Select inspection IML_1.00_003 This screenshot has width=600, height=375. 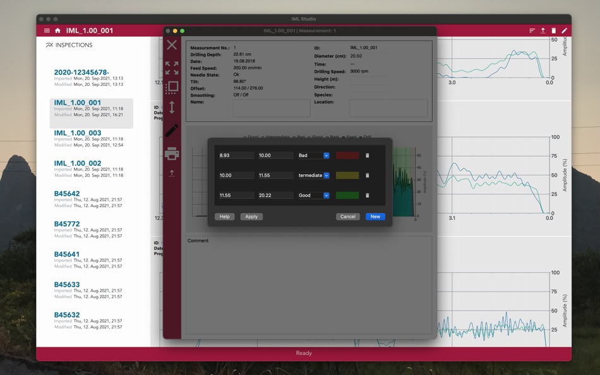[92, 138]
